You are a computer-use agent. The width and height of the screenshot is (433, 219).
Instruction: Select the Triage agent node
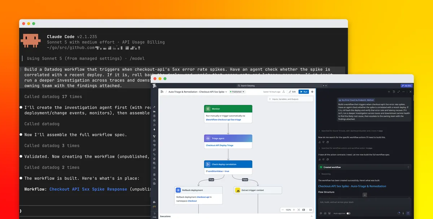(228, 142)
